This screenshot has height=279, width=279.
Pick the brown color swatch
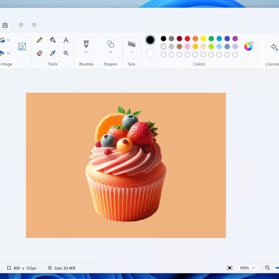click(179, 46)
